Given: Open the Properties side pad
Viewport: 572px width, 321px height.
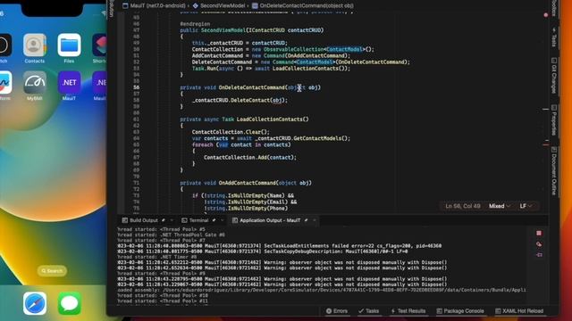Looking at the screenshot, I should [554, 120].
